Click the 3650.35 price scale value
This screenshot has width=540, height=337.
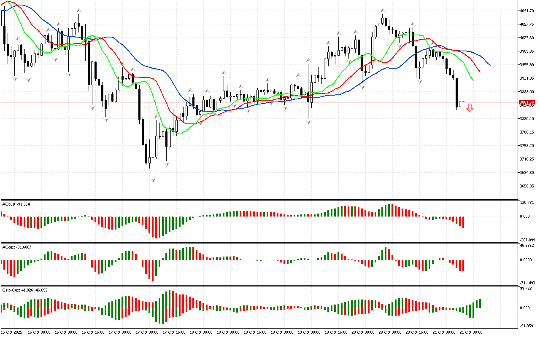click(x=528, y=186)
